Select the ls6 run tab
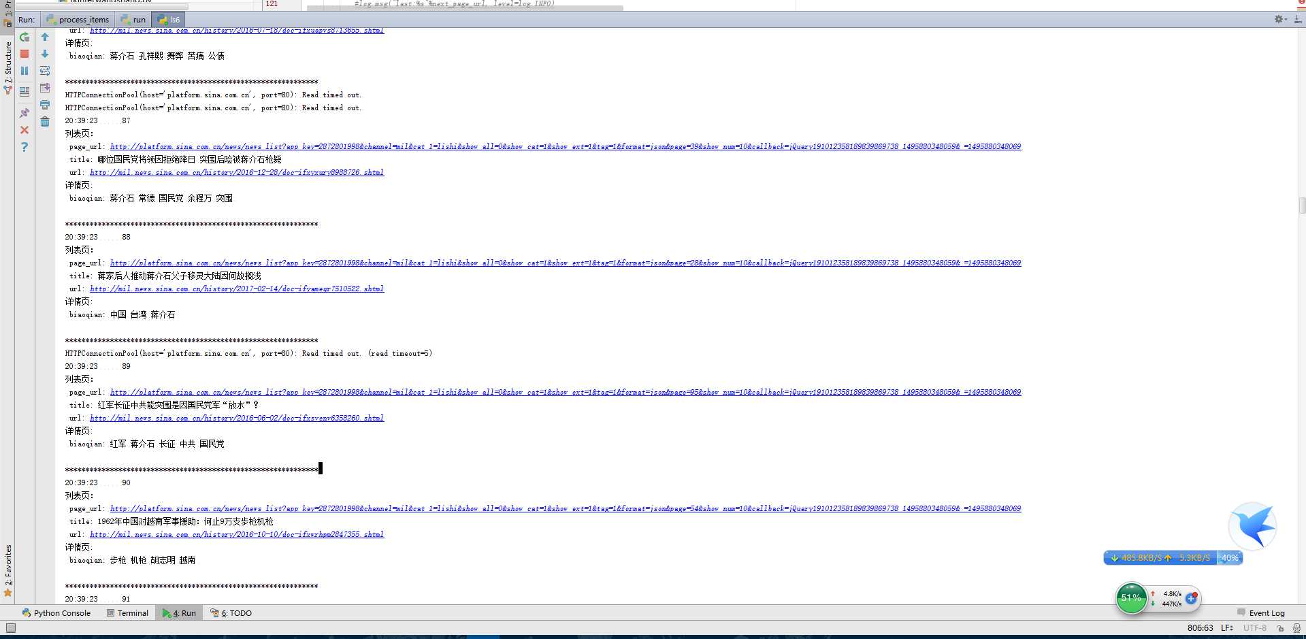 tap(169, 20)
